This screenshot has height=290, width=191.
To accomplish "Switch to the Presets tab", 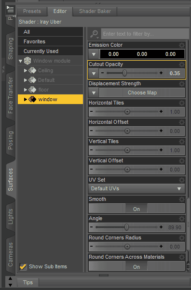I will (x=32, y=11).
